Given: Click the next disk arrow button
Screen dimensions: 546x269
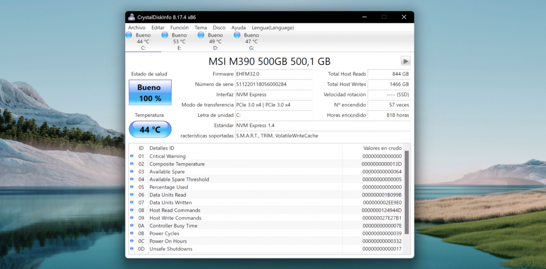Looking at the screenshot, I should 405,61.
